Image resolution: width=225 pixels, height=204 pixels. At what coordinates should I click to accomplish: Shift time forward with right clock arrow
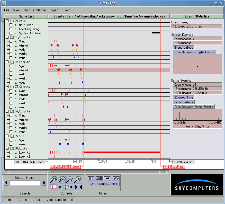(x=69, y=187)
